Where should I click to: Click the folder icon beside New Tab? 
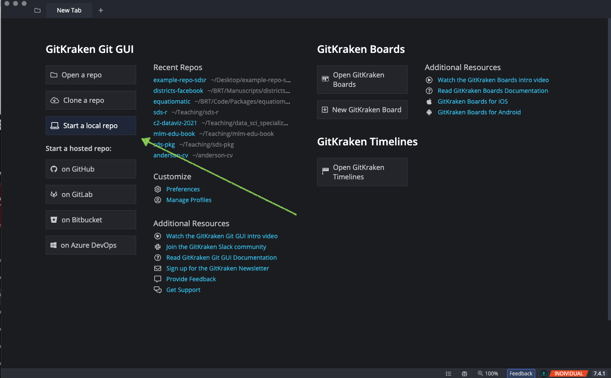[x=37, y=10]
